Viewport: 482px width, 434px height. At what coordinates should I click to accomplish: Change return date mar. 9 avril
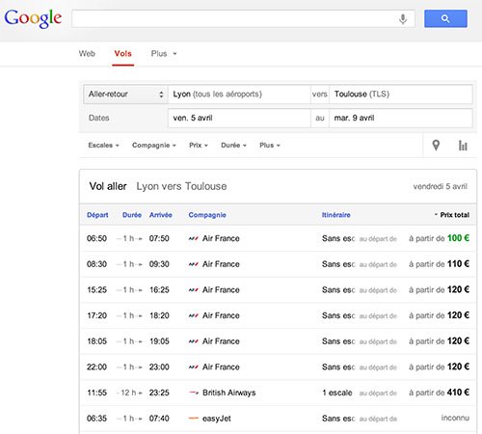click(401, 118)
